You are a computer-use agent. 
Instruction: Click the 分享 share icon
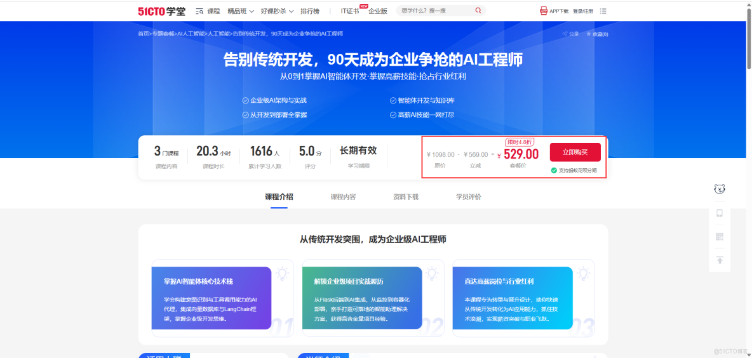565,34
